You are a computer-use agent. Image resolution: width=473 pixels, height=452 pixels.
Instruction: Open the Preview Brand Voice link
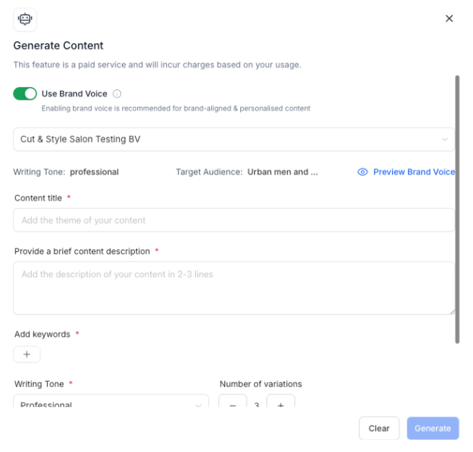414,172
